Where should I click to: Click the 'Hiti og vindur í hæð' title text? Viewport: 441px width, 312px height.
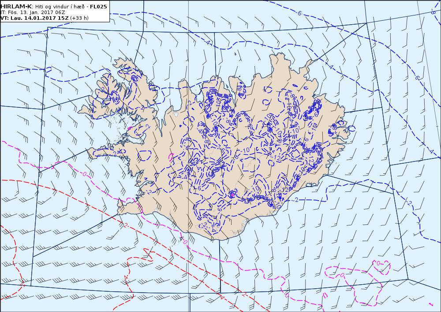60,7
